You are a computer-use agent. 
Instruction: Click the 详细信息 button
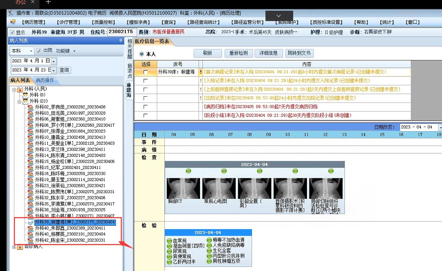coord(269,53)
